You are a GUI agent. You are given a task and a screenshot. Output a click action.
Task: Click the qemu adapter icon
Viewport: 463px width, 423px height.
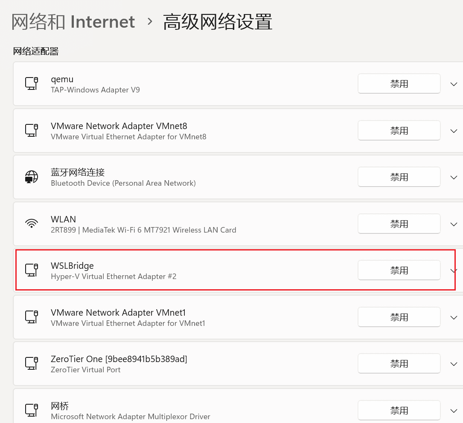coord(32,83)
